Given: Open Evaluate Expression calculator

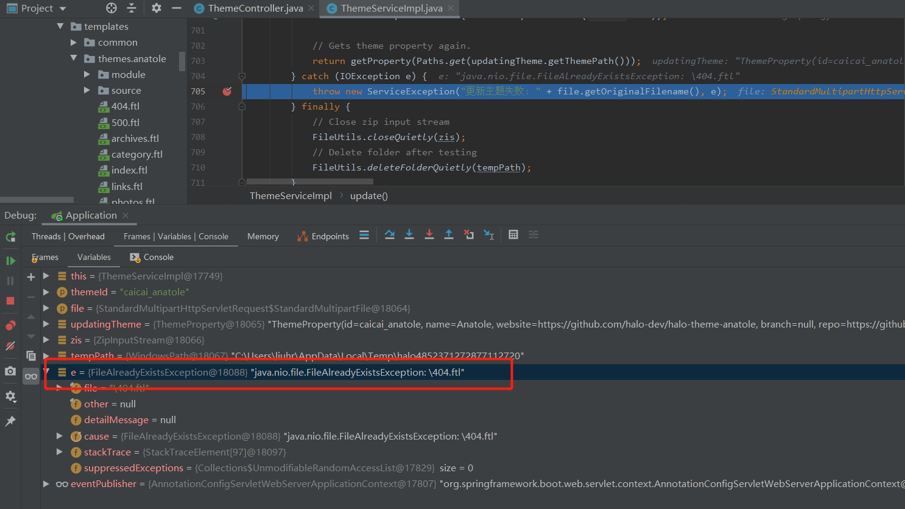Looking at the screenshot, I should tap(513, 235).
